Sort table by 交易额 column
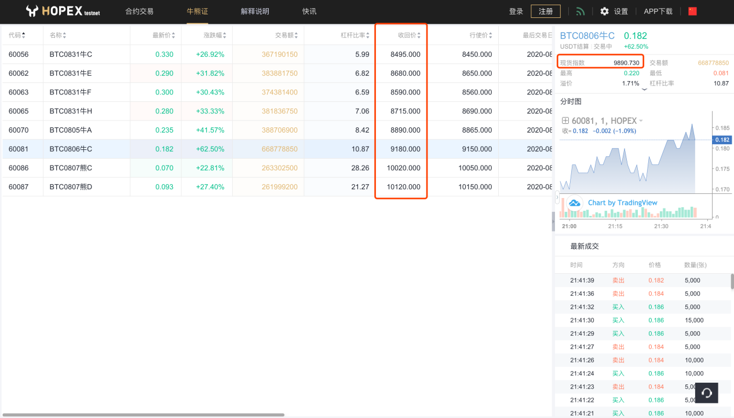This screenshot has width=734, height=418. (x=287, y=35)
